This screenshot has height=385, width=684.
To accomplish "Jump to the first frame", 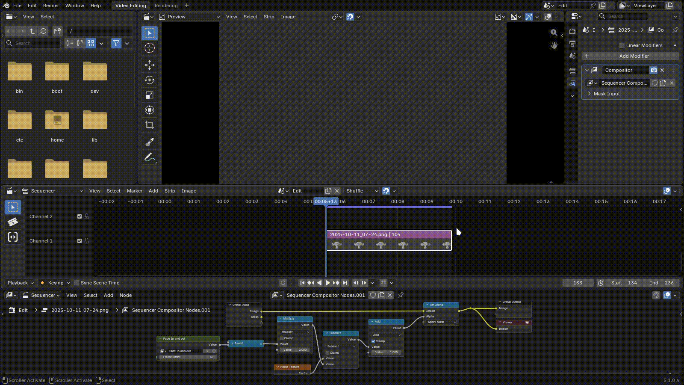I will pos(302,283).
